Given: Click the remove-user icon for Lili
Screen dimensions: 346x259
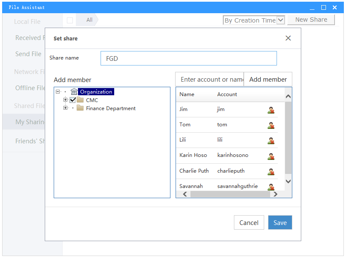Looking at the screenshot, I should tap(271, 141).
